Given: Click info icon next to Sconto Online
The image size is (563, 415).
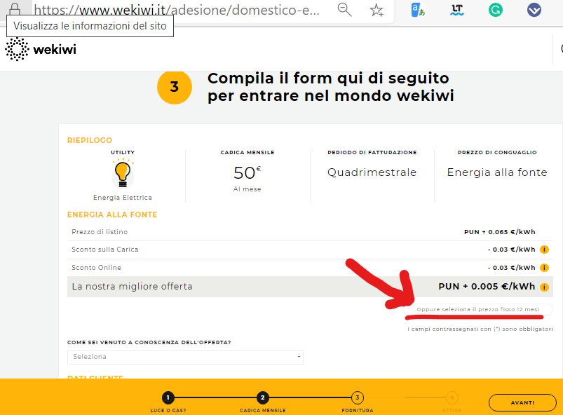Looking at the screenshot, I should 544,268.
